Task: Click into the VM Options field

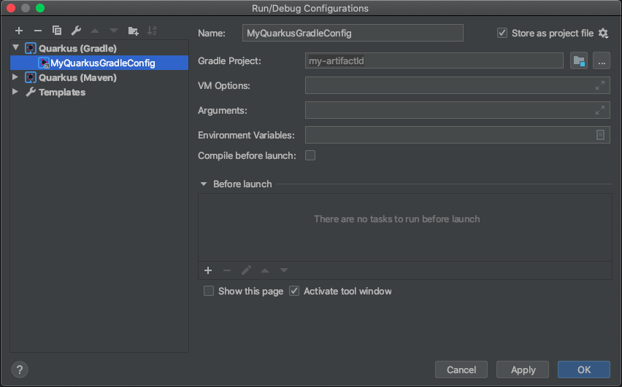Action: point(458,85)
